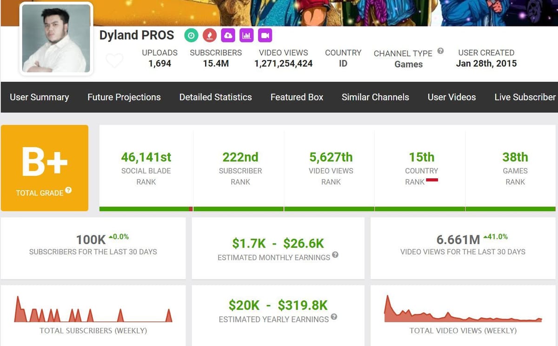Viewport: 558px width, 346px height.
Task: Open the Detailed Statistics tab
Action: click(215, 97)
